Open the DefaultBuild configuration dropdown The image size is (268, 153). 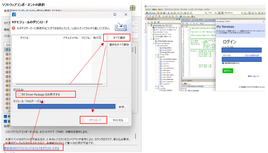click(242, 13)
